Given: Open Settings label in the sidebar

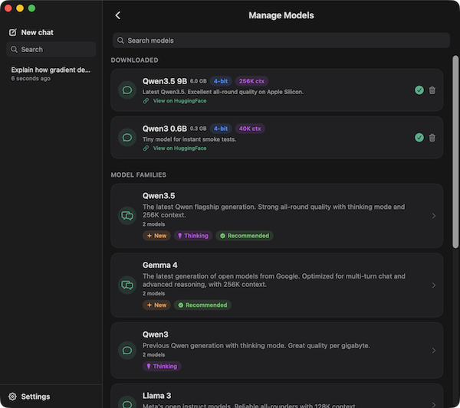Looking at the screenshot, I should (35, 397).
